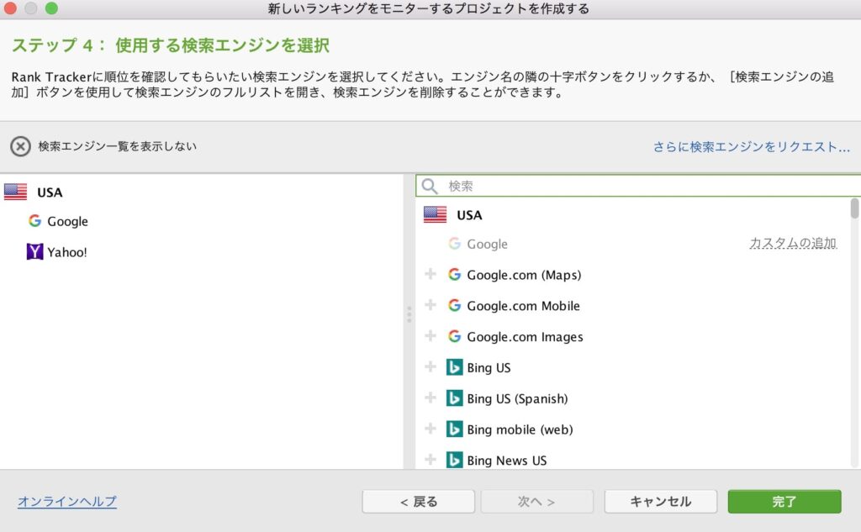The image size is (861, 532).
Task: Click the green zoom window button
Action: [51, 8]
